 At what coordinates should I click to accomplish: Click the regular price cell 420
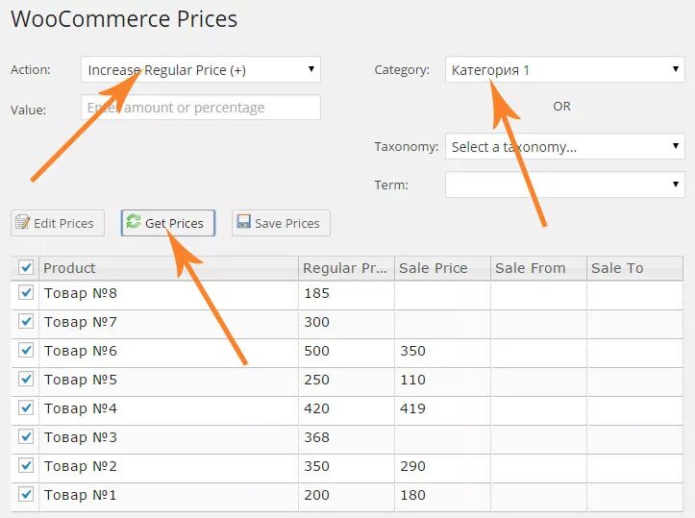[347, 408]
